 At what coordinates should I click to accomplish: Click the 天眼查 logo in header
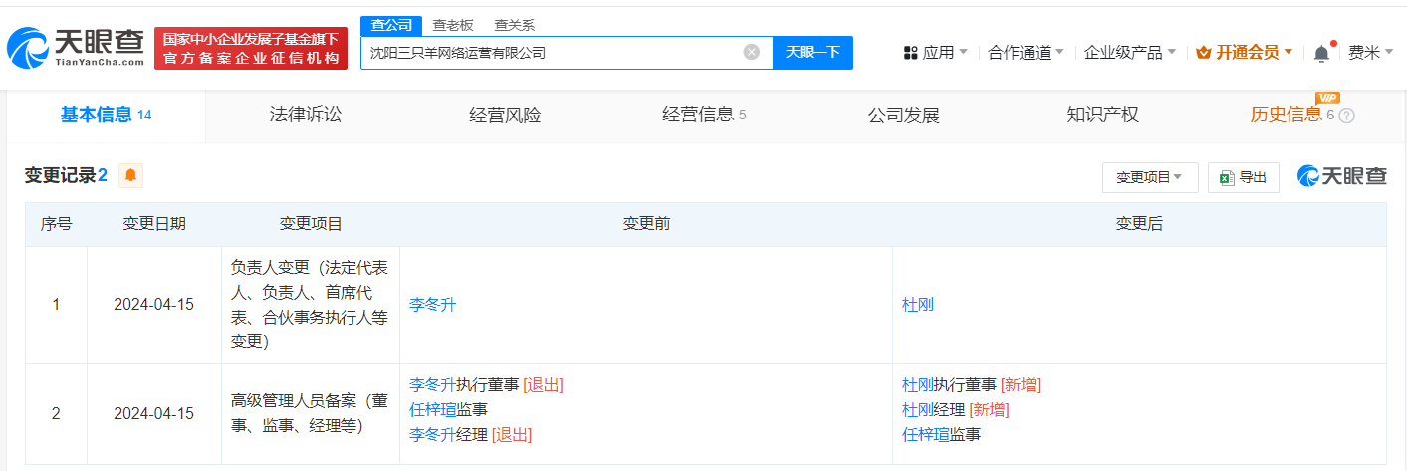point(75,48)
